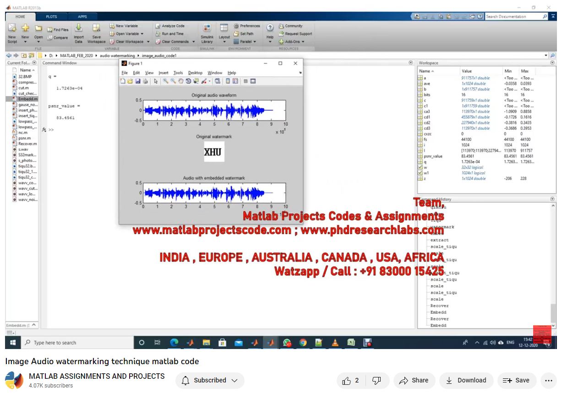Open the Simulink Library

(207, 33)
